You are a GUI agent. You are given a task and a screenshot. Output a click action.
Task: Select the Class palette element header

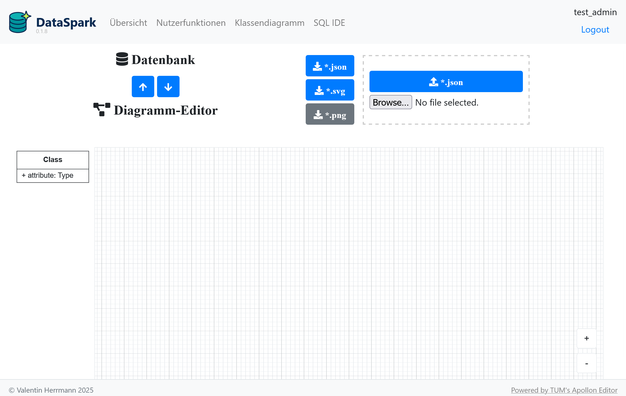pyautogui.click(x=53, y=160)
